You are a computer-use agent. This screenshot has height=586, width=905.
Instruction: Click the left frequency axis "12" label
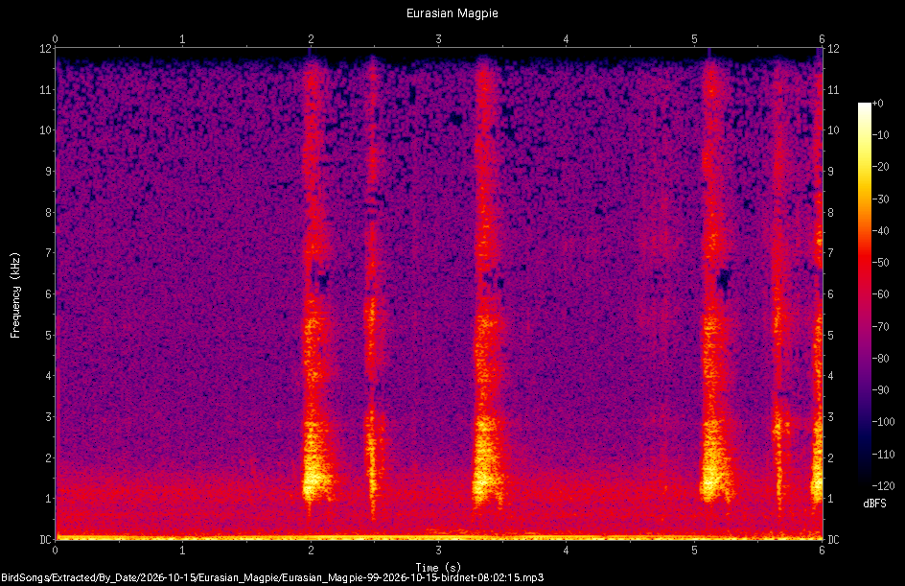point(45,49)
